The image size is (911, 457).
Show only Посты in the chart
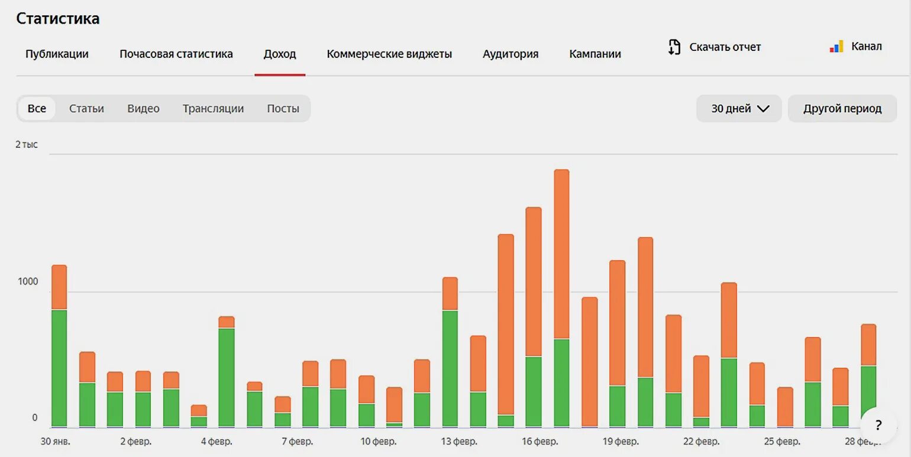point(283,108)
